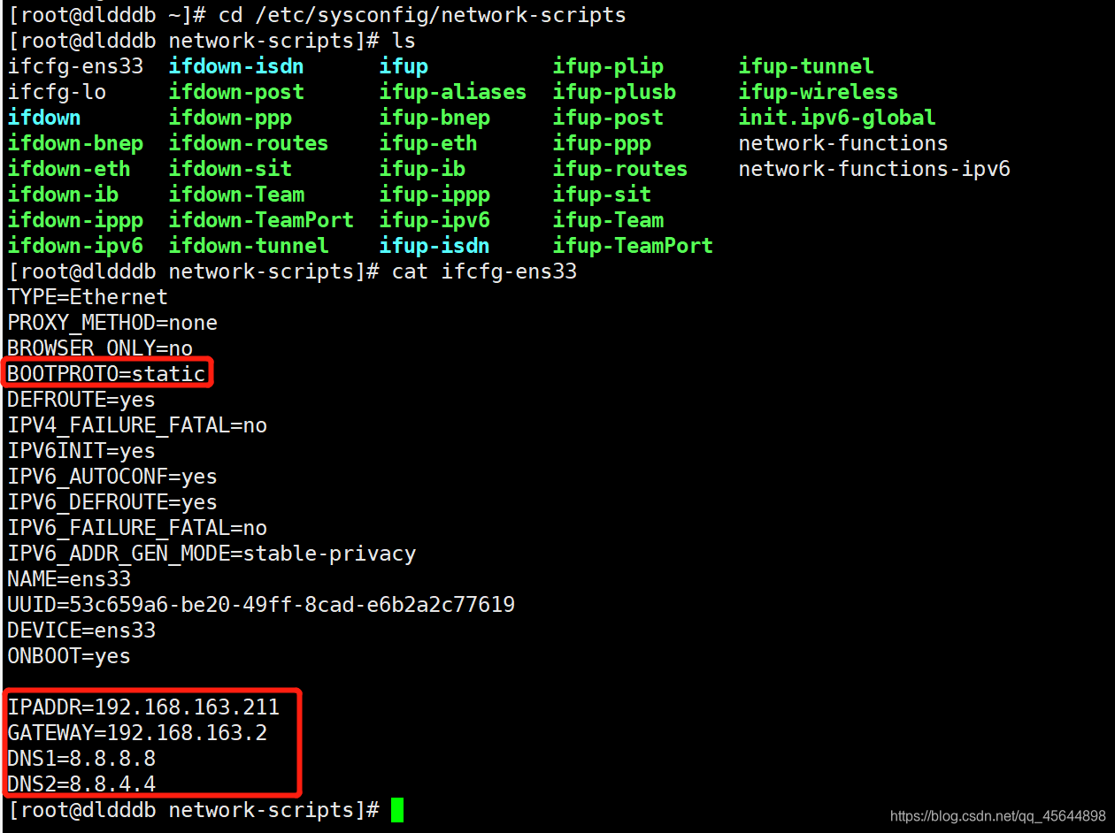Click the cyan ifdown-isdn entry

pos(236,66)
